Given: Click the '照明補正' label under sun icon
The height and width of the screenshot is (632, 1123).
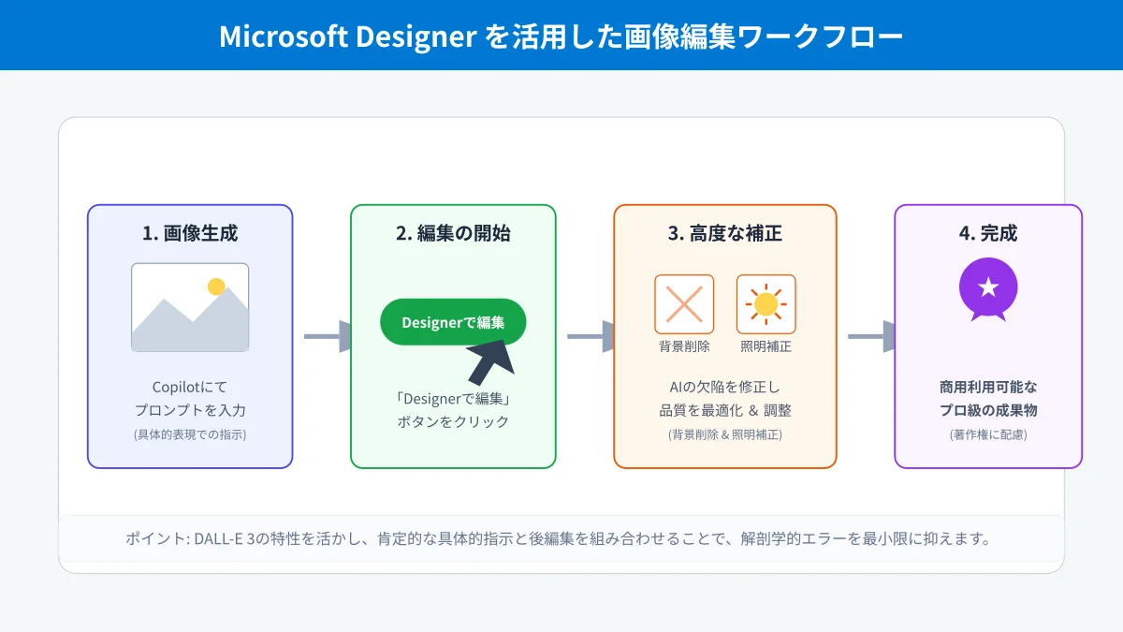Looking at the screenshot, I should tap(766, 346).
